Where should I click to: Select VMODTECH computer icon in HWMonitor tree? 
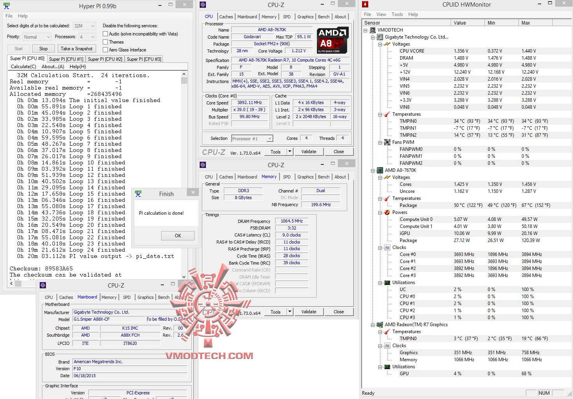(x=373, y=30)
